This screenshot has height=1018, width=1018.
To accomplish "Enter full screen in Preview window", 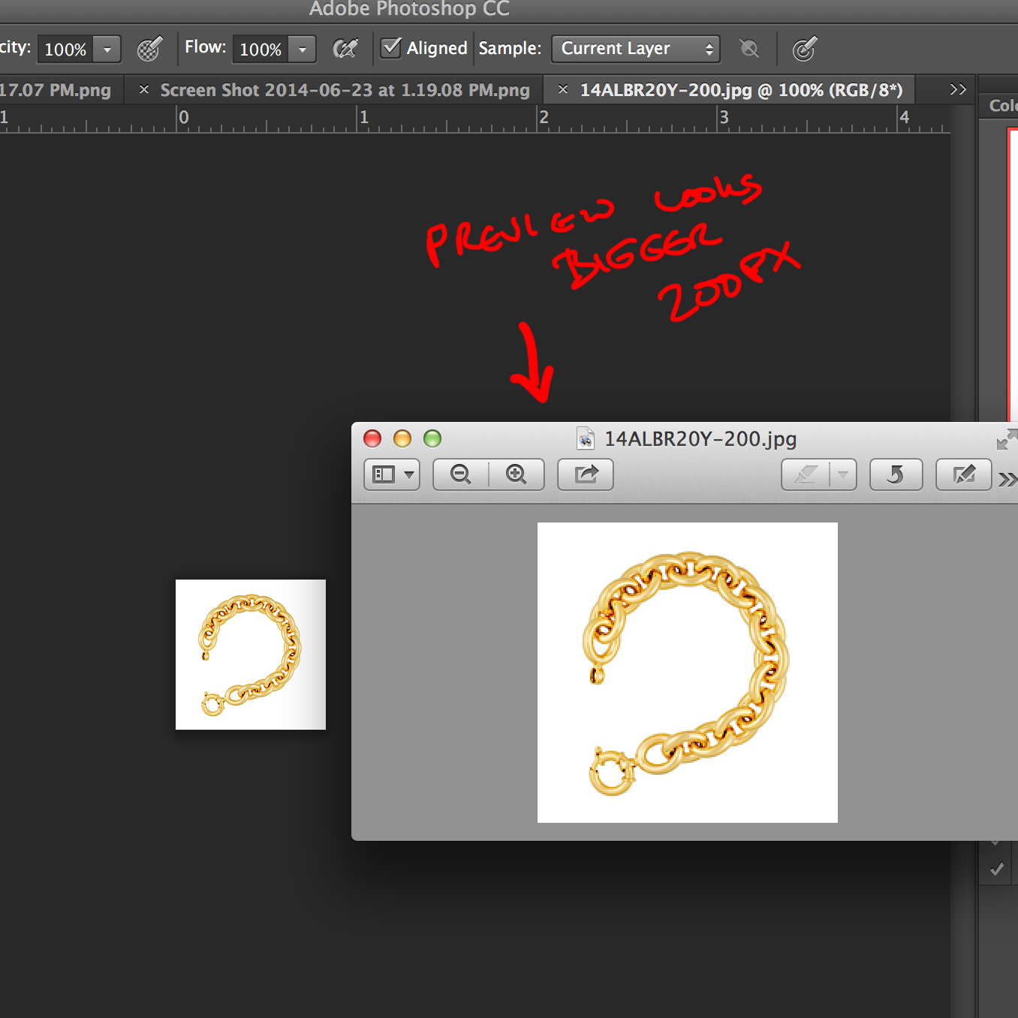I will point(1007,439).
